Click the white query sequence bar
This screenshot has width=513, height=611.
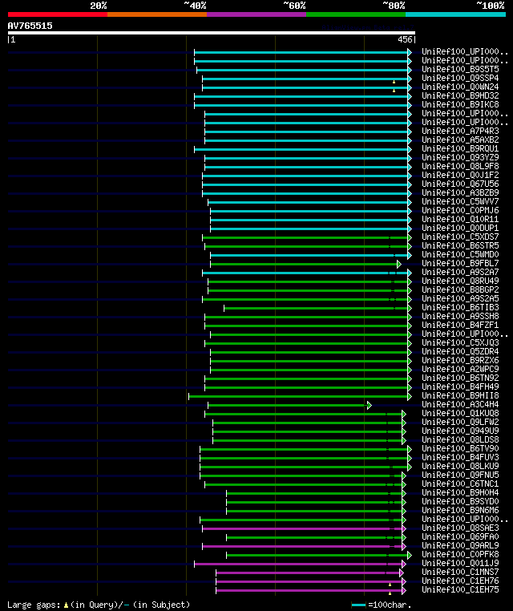click(212, 33)
